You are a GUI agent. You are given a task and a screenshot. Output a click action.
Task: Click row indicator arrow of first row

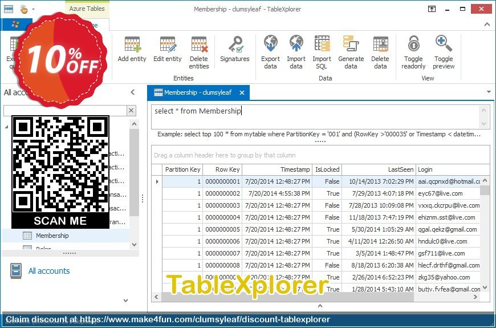point(157,181)
